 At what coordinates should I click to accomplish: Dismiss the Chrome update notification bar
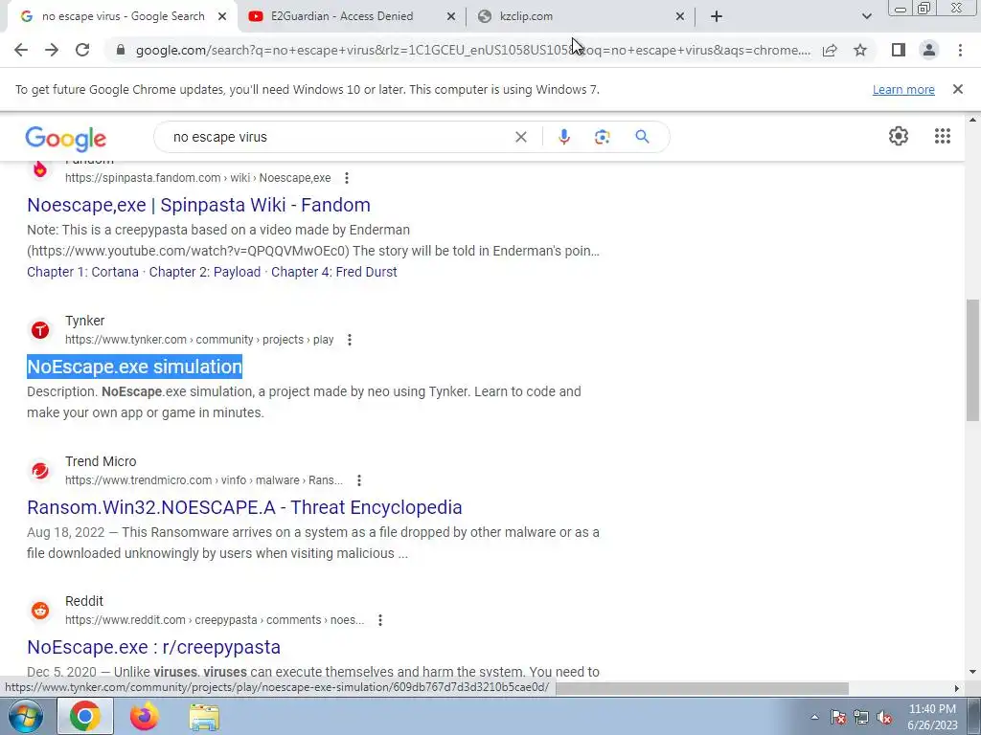tap(958, 89)
